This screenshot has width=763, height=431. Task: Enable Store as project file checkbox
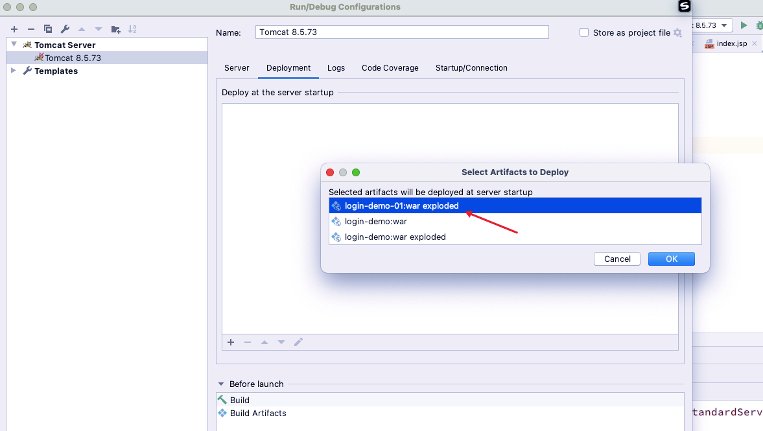pyautogui.click(x=584, y=32)
